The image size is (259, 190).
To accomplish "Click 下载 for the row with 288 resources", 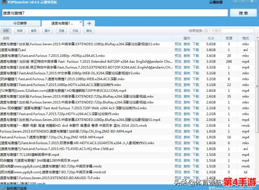I will (x=196, y=62).
